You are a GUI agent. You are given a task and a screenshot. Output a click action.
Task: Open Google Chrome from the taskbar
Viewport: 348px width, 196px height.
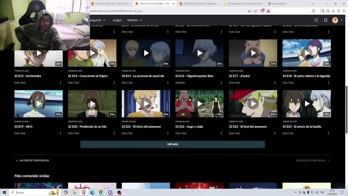click(x=101, y=192)
